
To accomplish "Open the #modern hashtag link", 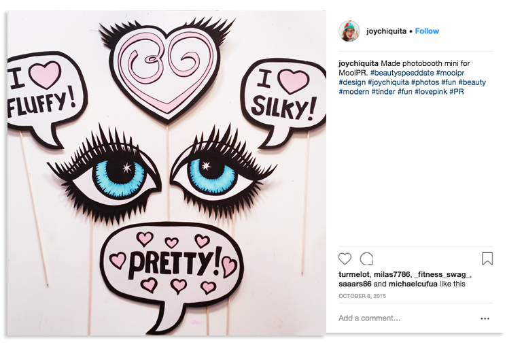I will [353, 92].
